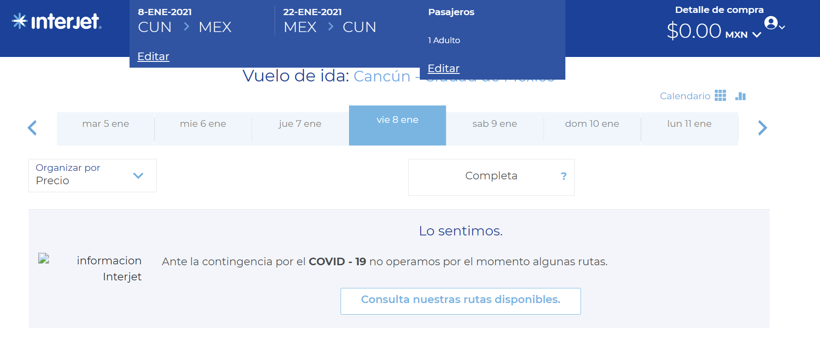
Task: Click the outbound CUN to MEX route
Action: (x=185, y=27)
